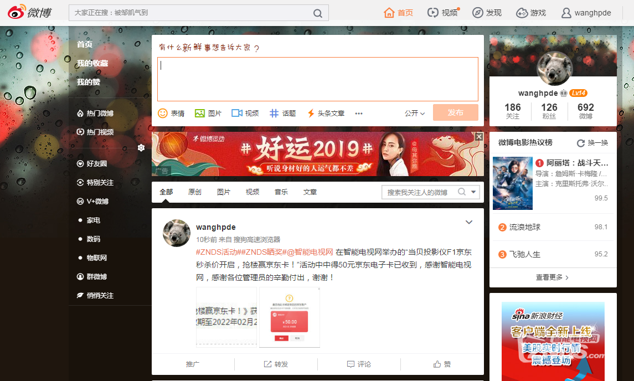Open 发现 discover in top navigation
The width and height of the screenshot is (634, 381).
(487, 13)
